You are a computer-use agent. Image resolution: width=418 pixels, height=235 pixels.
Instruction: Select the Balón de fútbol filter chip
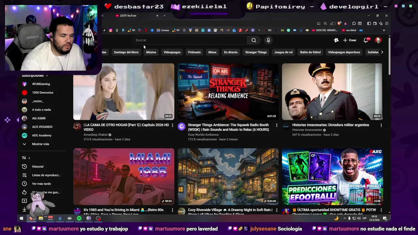tap(310, 52)
